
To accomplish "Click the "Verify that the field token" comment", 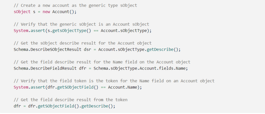I will pos(114,81).
